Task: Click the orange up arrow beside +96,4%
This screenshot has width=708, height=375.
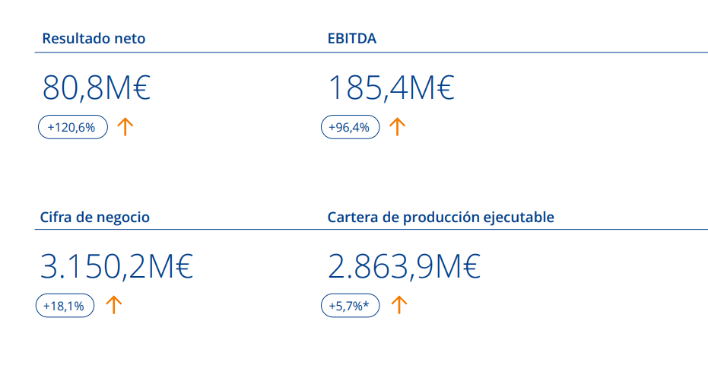Action: pyautogui.click(x=395, y=127)
